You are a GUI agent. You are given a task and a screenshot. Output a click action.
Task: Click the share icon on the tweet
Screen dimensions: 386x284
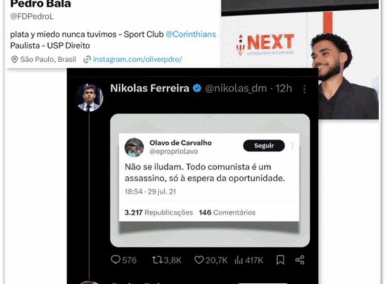[x=300, y=260]
